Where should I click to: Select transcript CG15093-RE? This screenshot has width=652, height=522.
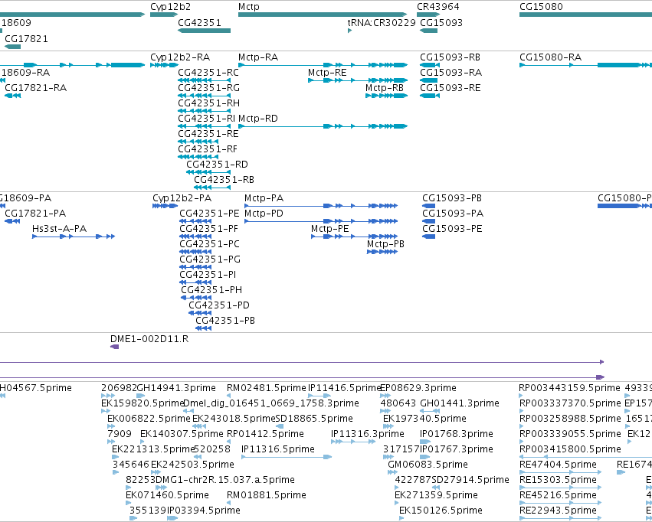point(450,87)
